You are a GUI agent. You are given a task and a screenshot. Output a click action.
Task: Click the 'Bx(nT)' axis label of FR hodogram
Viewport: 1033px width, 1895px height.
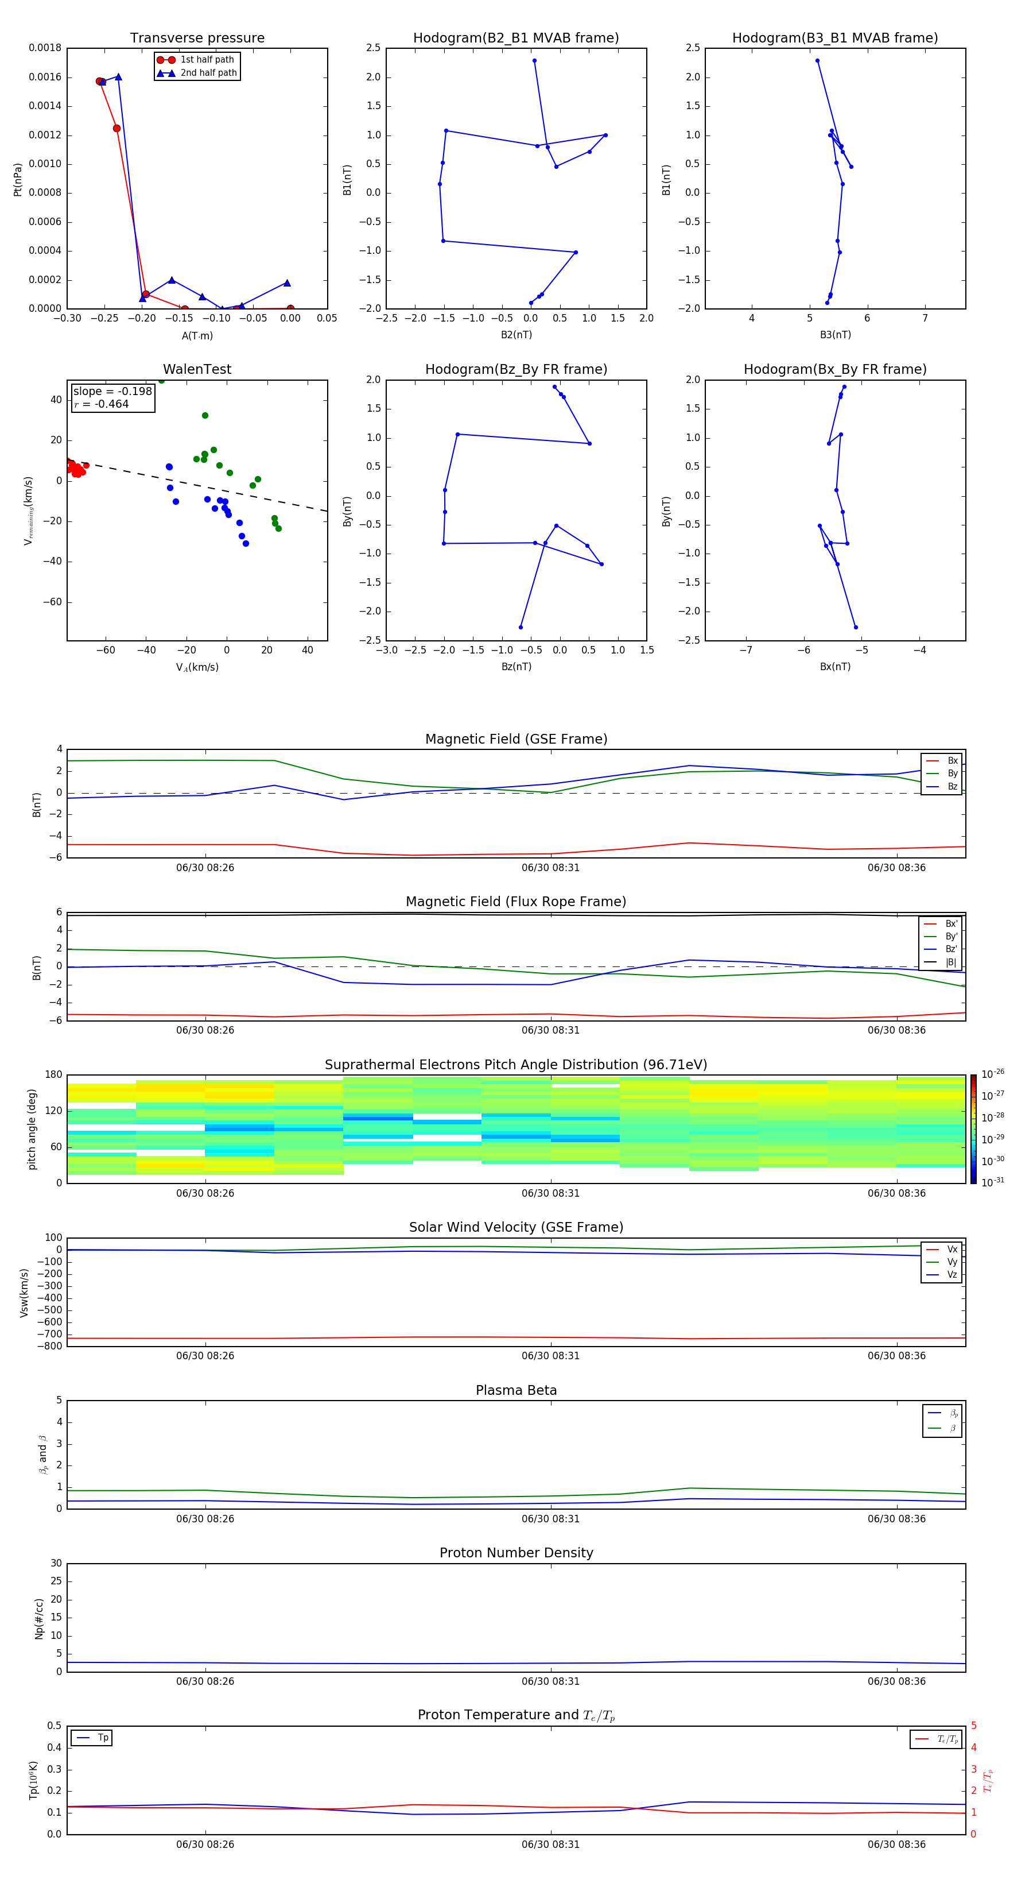coord(835,667)
